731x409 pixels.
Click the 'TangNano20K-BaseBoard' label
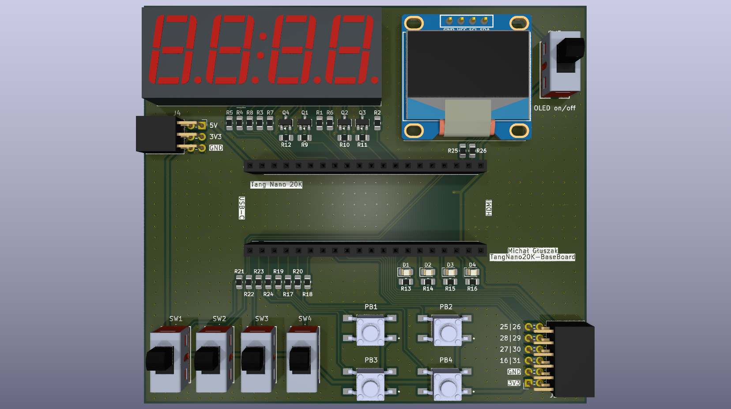click(532, 257)
